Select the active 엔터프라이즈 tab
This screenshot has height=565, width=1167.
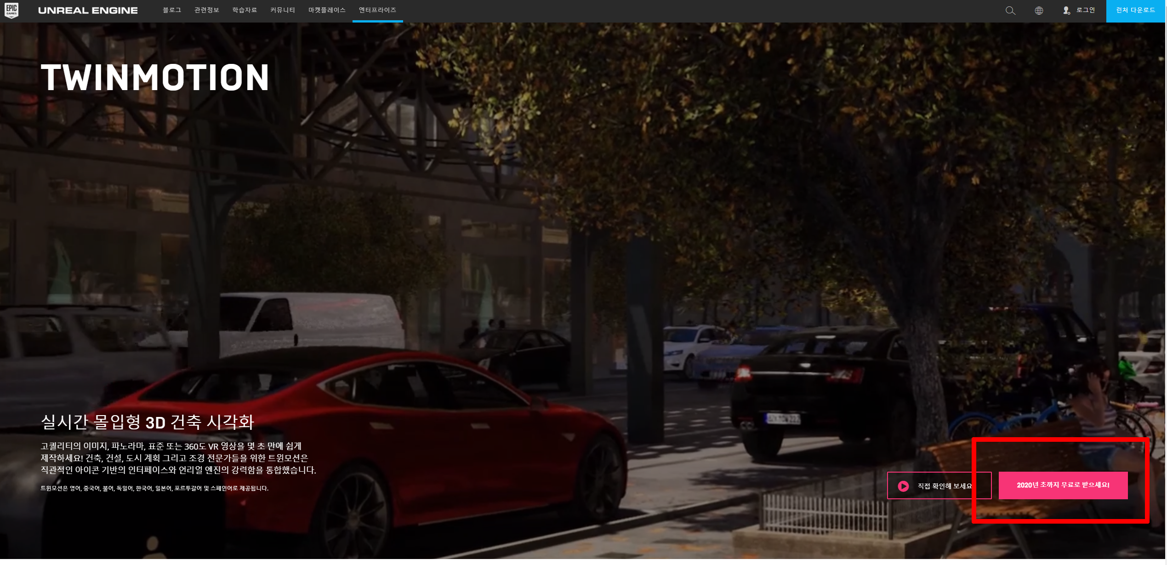pyautogui.click(x=377, y=10)
